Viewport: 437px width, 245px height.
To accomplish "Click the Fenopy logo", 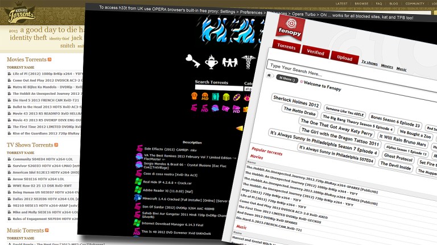I will (290, 27).
